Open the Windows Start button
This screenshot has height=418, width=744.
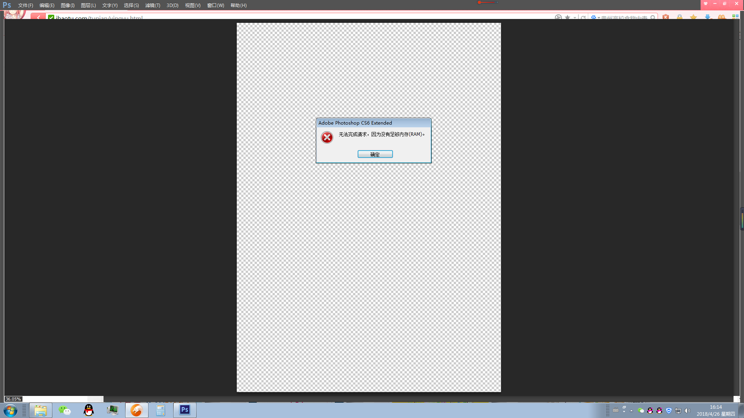(x=10, y=410)
